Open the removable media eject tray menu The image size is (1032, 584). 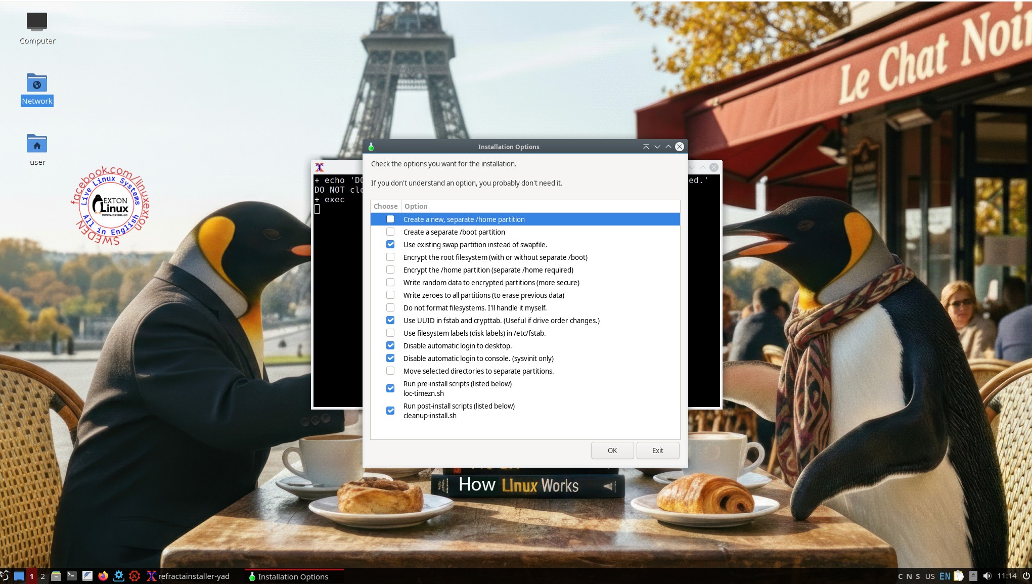tap(973, 576)
